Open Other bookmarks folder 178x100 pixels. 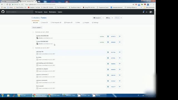tap(149, 7)
